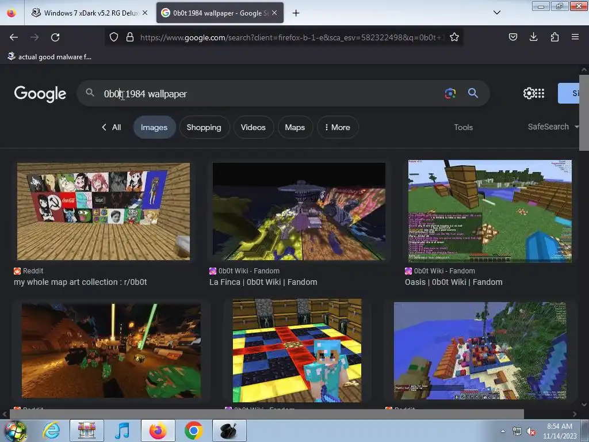This screenshot has height=442, width=589.
Task: Open the actual good malware bookmark
Action: 49,57
